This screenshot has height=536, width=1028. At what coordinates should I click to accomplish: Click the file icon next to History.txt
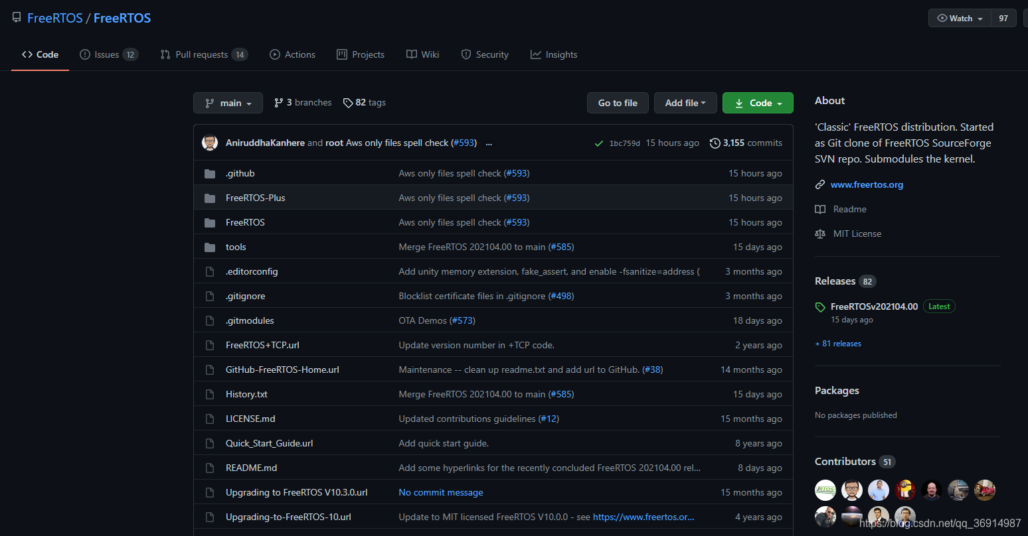pos(210,395)
